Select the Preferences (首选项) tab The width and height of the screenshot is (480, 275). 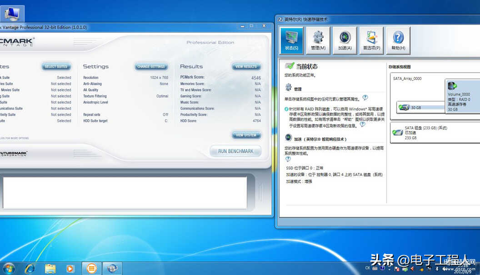371,40
